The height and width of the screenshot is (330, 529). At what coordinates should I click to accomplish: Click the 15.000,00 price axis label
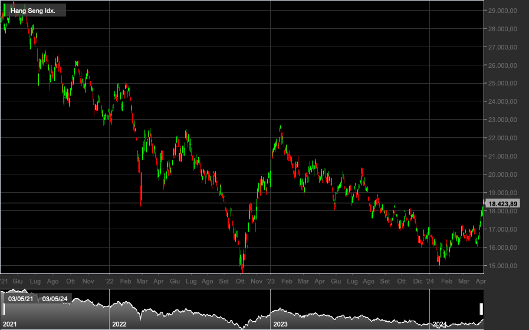pos(502,266)
